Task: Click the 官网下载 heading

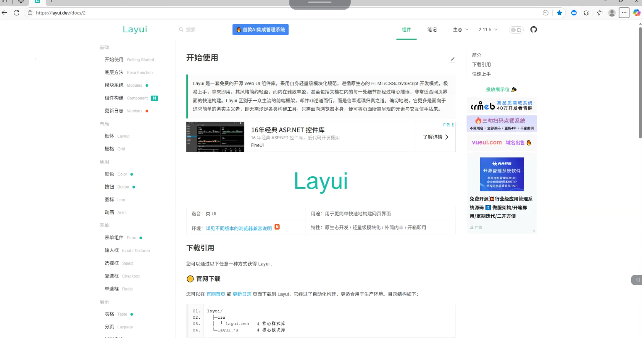Action: [208, 279]
